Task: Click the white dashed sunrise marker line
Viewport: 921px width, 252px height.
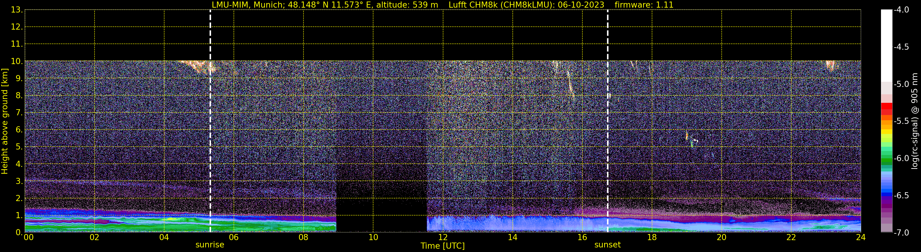Action: pos(210,121)
